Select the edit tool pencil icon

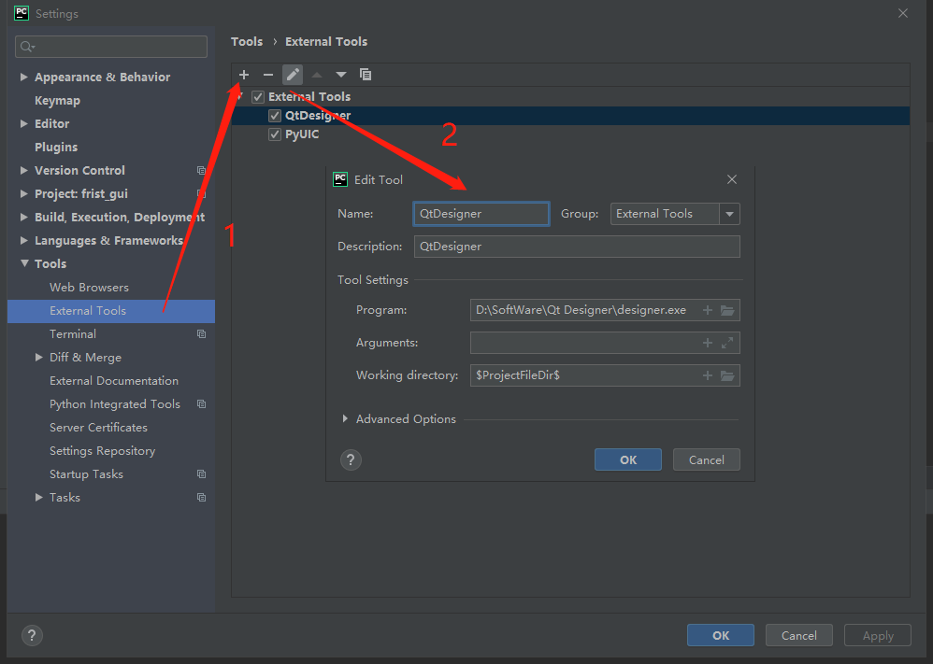point(293,75)
